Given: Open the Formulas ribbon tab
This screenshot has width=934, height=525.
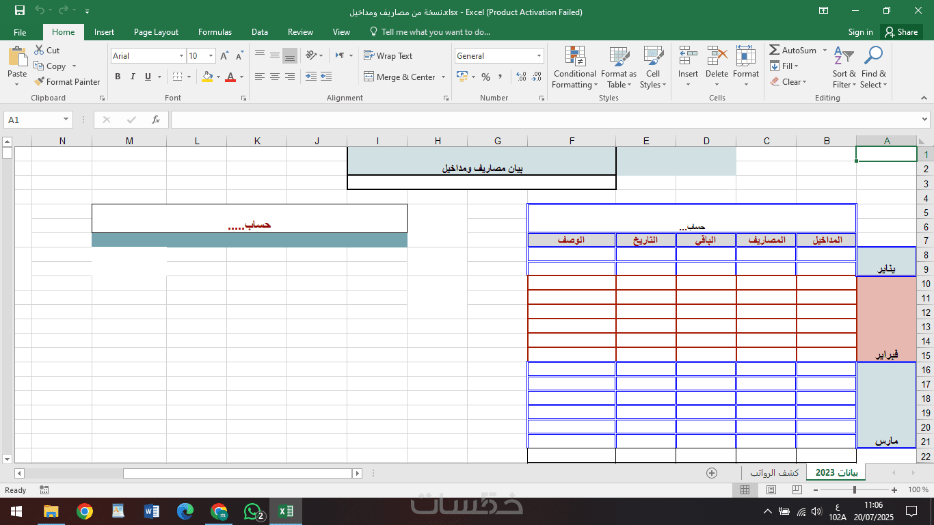Looking at the screenshot, I should [215, 32].
